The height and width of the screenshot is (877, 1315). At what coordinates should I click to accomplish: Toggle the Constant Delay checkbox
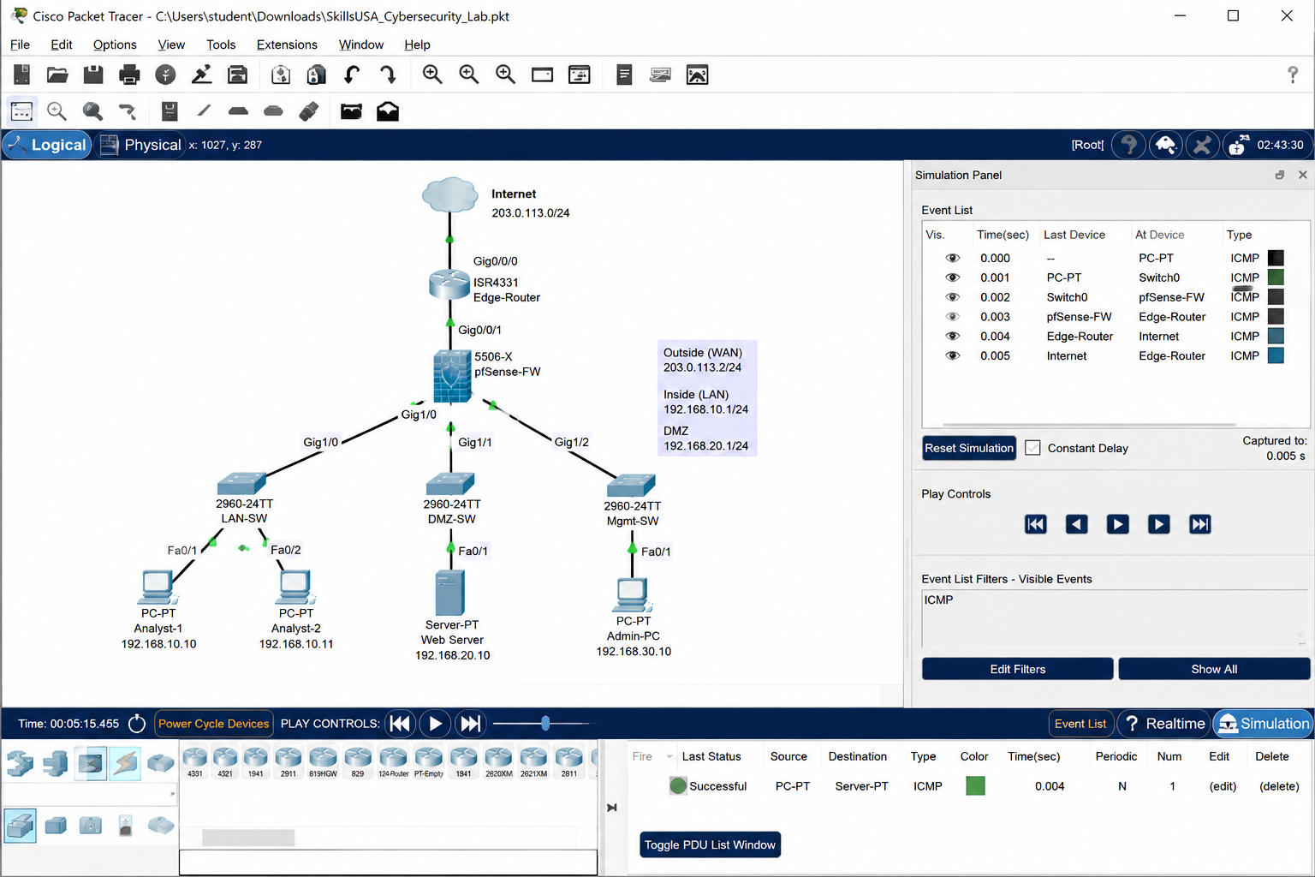click(x=1033, y=448)
